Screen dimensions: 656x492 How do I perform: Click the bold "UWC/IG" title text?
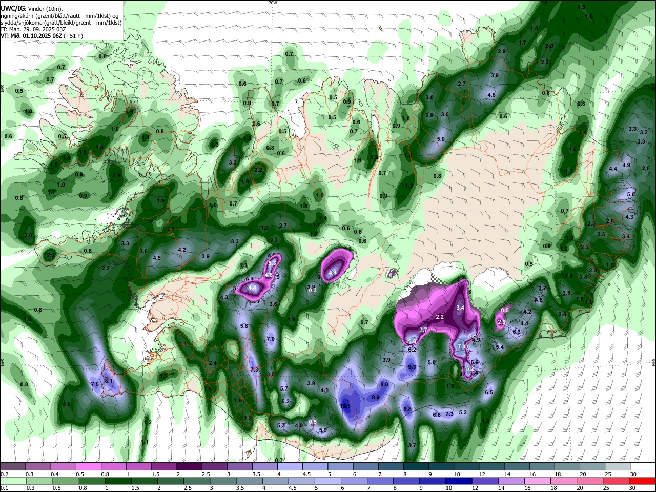12,8
